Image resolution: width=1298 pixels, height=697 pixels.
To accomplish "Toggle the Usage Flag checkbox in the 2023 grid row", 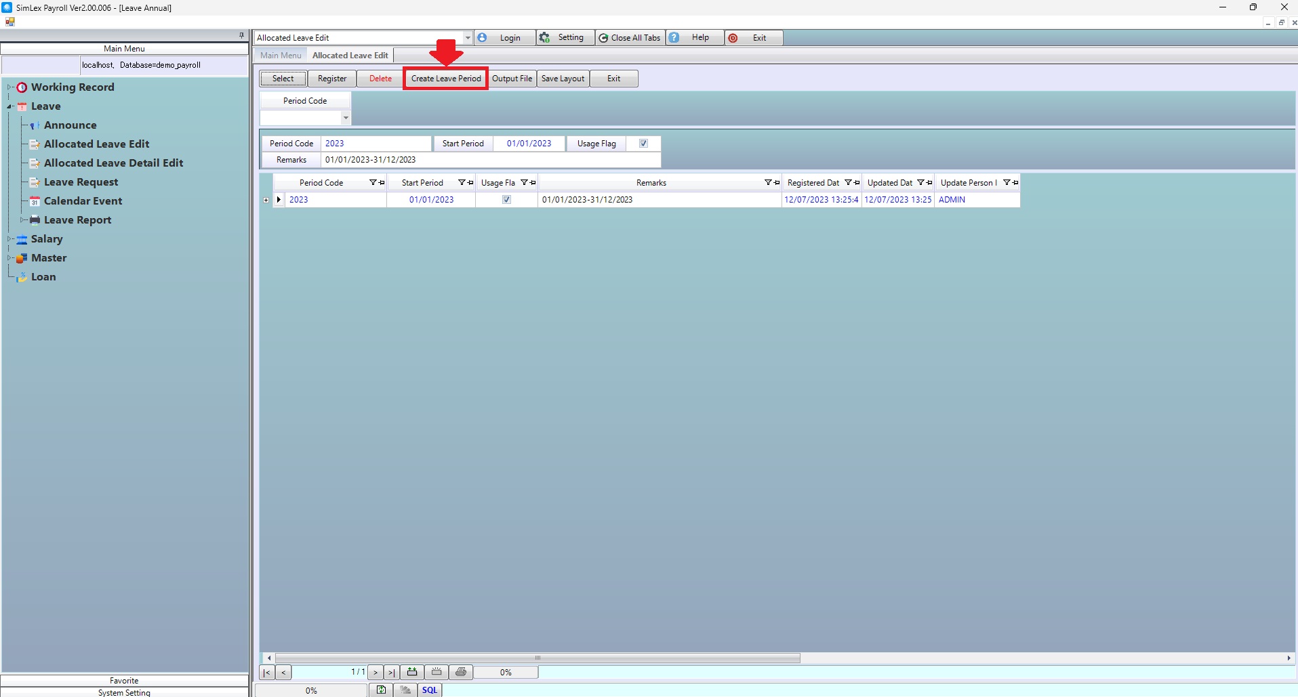I will 506,200.
